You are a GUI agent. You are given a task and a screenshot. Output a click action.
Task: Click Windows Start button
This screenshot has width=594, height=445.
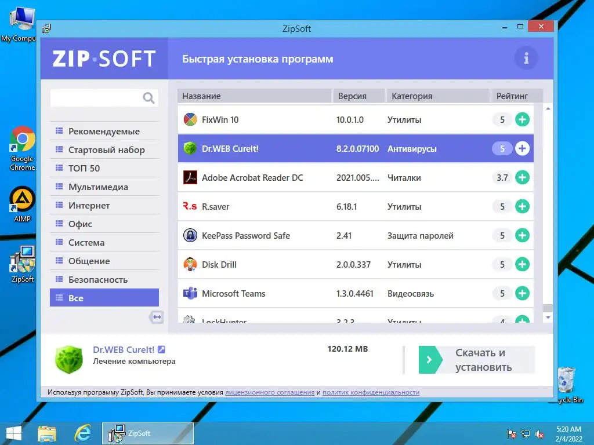pos(14,433)
